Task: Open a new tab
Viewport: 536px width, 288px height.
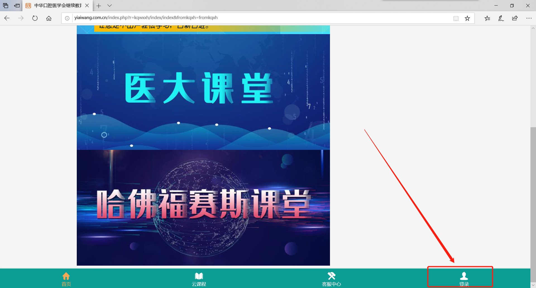Action: pyautogui.click(x=99, y=6)
